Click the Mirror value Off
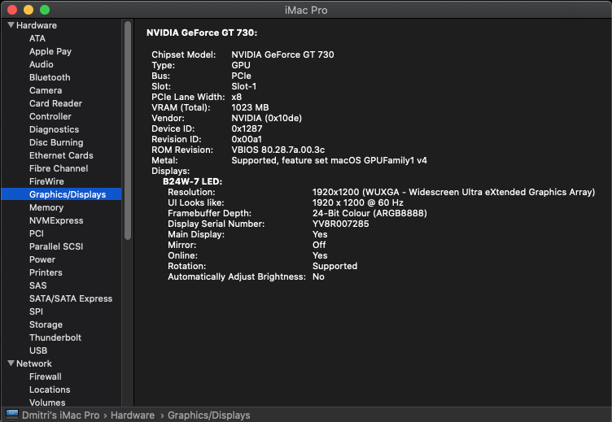612x422 pixels. click(x=319, y=245)
